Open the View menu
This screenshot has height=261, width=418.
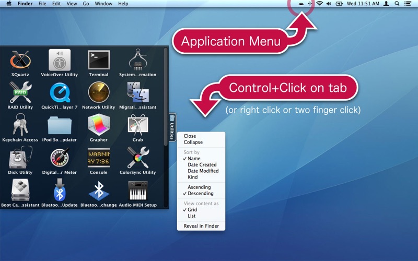(x=72, y=4)
